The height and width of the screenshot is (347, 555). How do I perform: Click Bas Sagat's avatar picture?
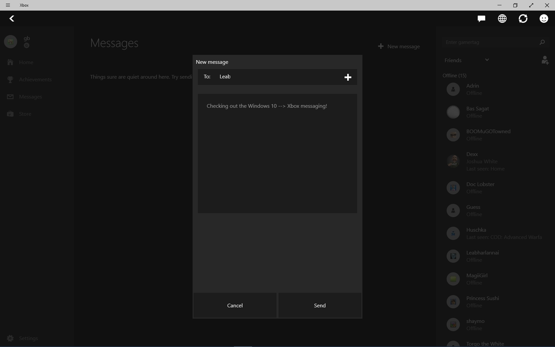[453, 112]
